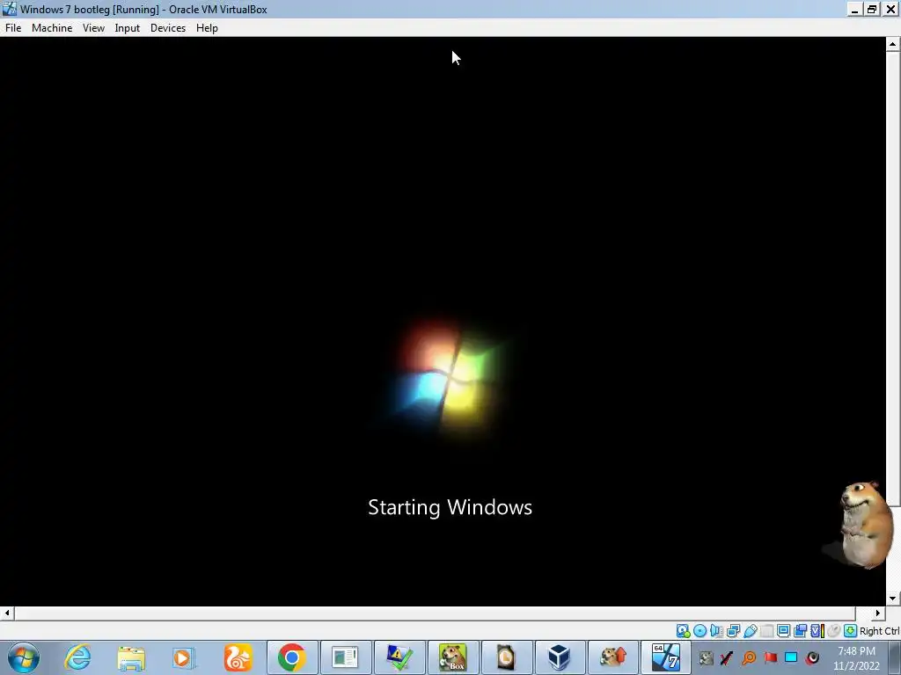
Task: Launch Internet Explorer from the taskbar
Action: (77, 657)
